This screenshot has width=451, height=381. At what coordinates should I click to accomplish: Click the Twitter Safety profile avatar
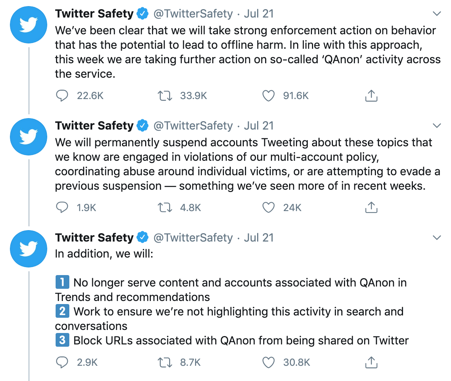click(x=28, y=24)
